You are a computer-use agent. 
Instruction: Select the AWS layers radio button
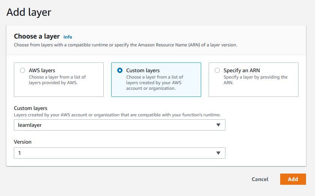[22, 70]
